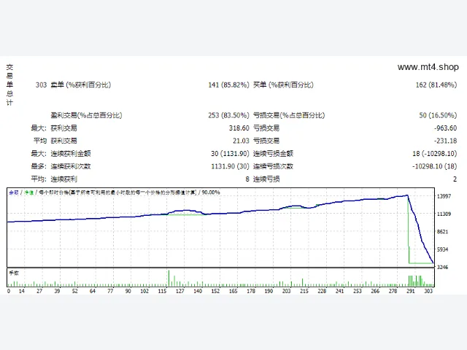Click the 连续获利次数 label
Screen dimensions: 467x350
click(x=71, y=166)
